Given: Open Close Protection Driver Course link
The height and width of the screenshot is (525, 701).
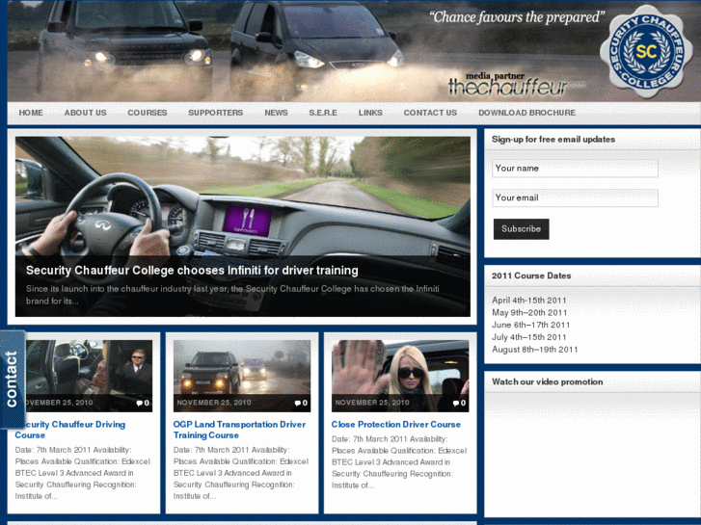Looking at the screenshot, I should (395, 425).
